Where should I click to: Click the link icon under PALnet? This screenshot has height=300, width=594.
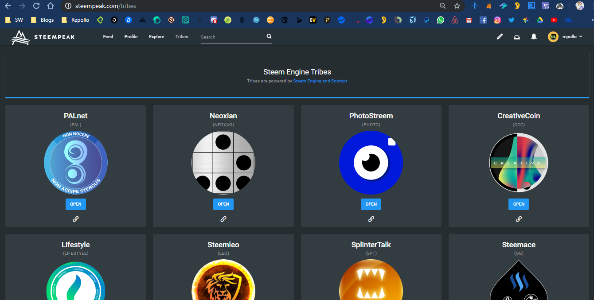[x=76, y=219]
